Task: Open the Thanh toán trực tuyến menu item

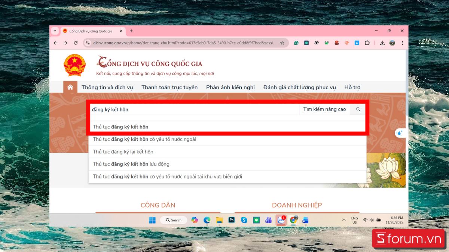Action: pyautogui.click(x=169, y=87)
